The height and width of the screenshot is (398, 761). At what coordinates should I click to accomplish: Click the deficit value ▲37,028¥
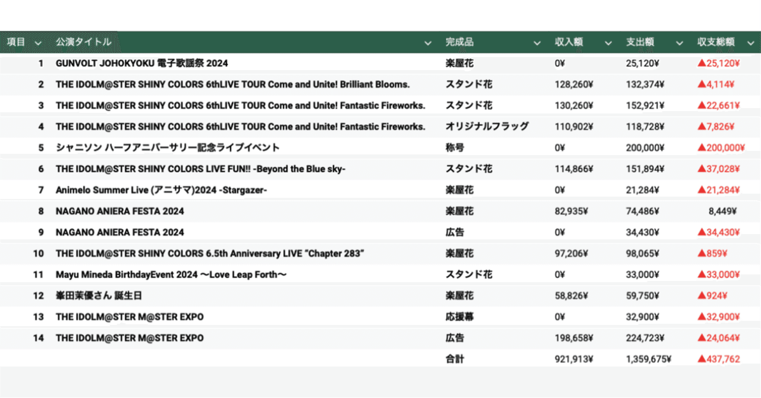click(x=719, y=169)
